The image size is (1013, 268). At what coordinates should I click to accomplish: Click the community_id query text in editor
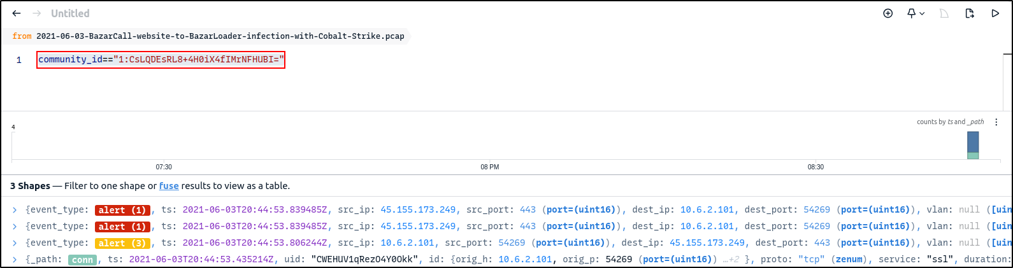161,60
